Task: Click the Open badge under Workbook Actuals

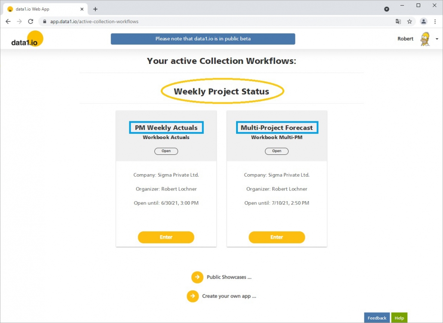Action: point(166,151)
